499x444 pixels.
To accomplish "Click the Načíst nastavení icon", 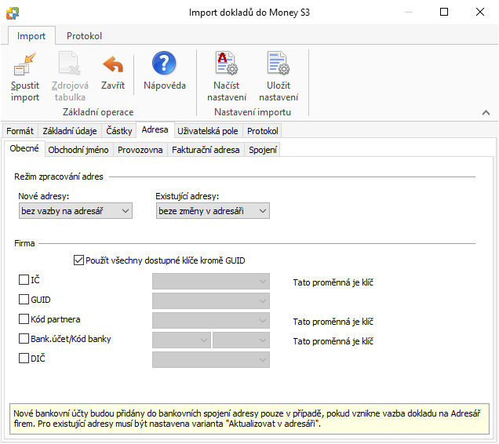I will click(x=227, y=63).
